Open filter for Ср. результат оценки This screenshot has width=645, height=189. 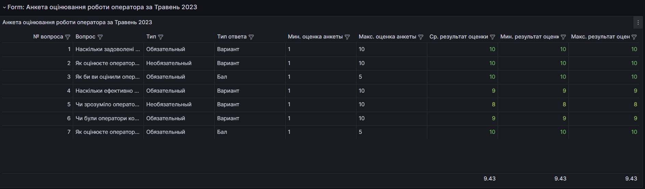point(493,37)
